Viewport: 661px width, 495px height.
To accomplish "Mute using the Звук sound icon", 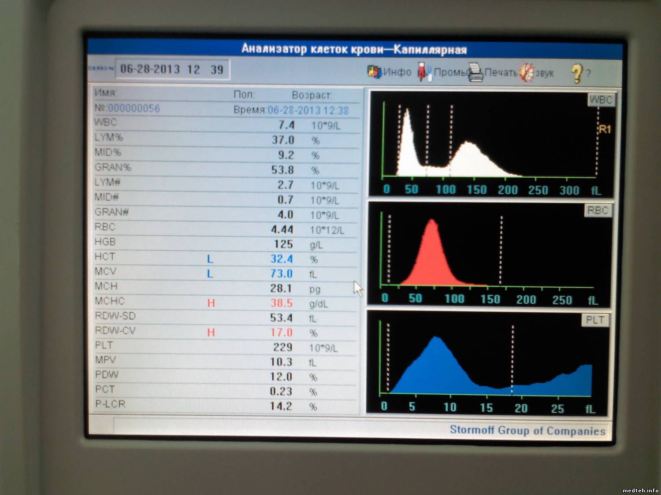I will point(527,73).
